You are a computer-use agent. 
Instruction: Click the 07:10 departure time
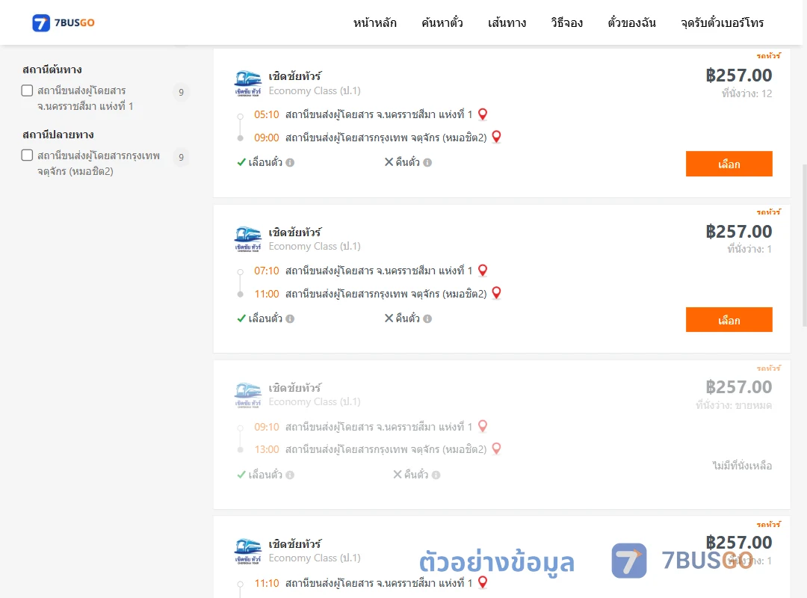point(267,271)
